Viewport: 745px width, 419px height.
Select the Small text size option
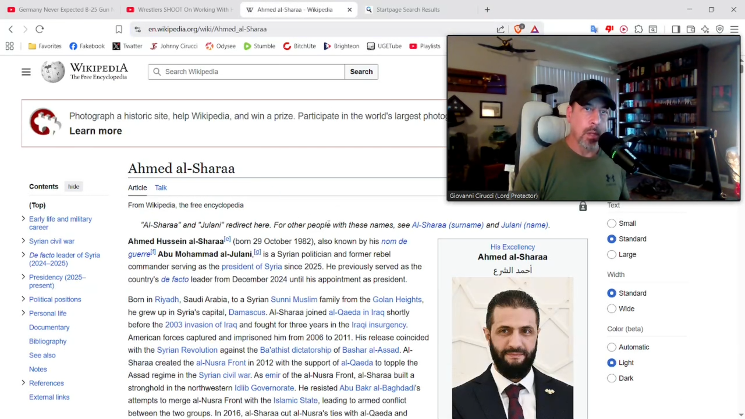coord(612,223)
